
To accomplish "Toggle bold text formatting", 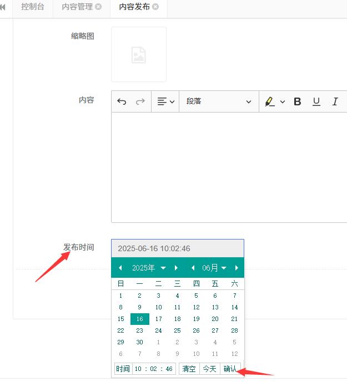I will tap(298, 101).
